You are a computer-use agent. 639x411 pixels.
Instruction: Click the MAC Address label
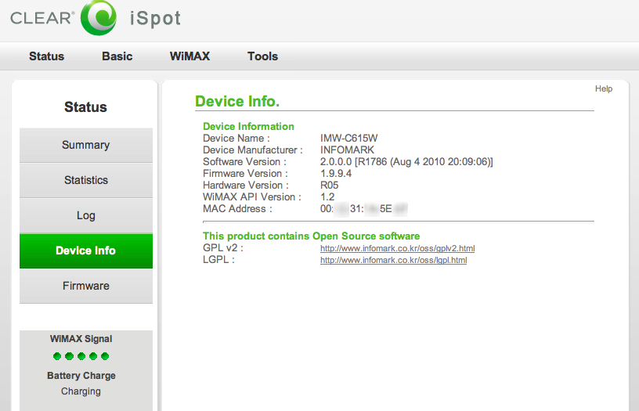coord(237,209)
